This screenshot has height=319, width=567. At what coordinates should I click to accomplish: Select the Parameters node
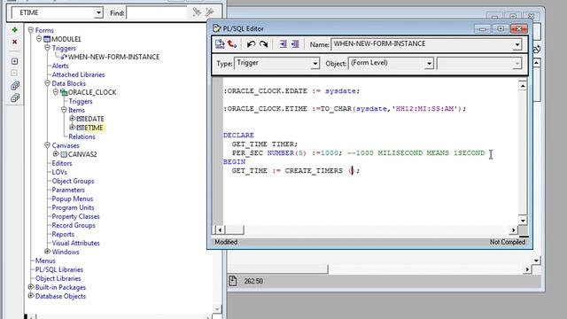(x=68, y=190)
